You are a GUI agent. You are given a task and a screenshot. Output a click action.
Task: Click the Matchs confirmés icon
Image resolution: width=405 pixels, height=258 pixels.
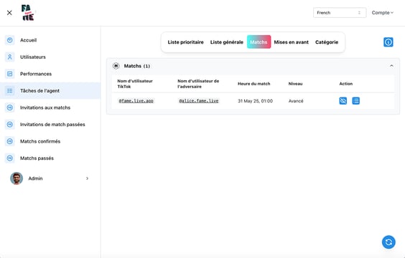point(10,141)
